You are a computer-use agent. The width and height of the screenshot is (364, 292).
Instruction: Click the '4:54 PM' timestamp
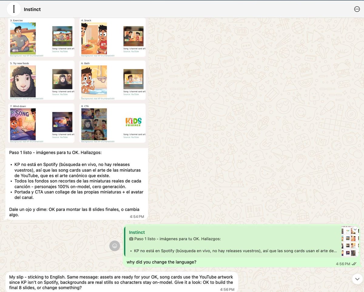tap(137, 217)
